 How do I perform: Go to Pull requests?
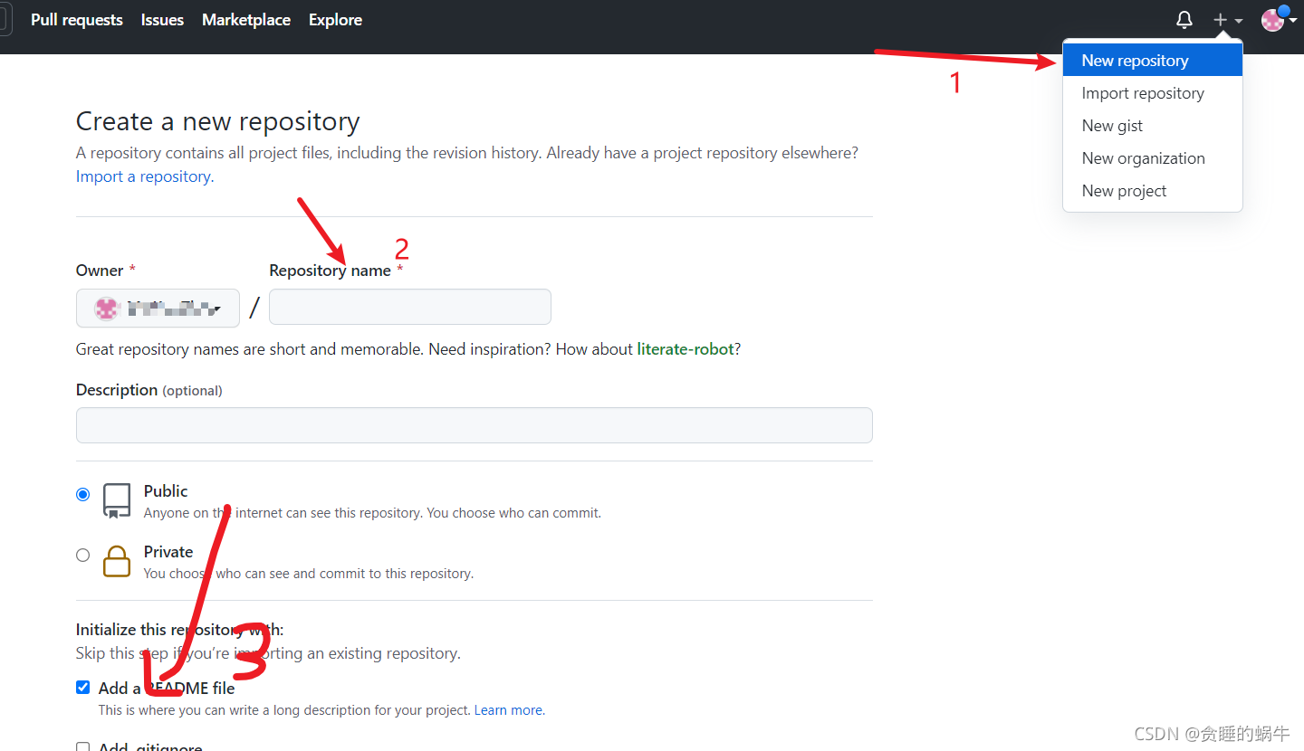(77, 20)
